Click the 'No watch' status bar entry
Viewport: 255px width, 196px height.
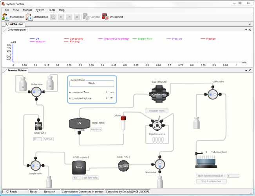50,192
